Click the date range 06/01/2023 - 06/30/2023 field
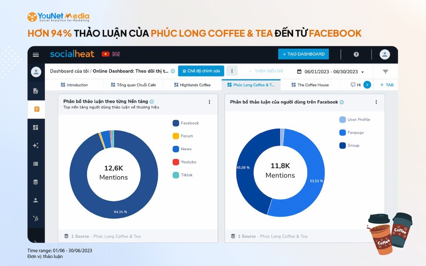The height and width of the screenshot is (266, 426). pos(331,72)
